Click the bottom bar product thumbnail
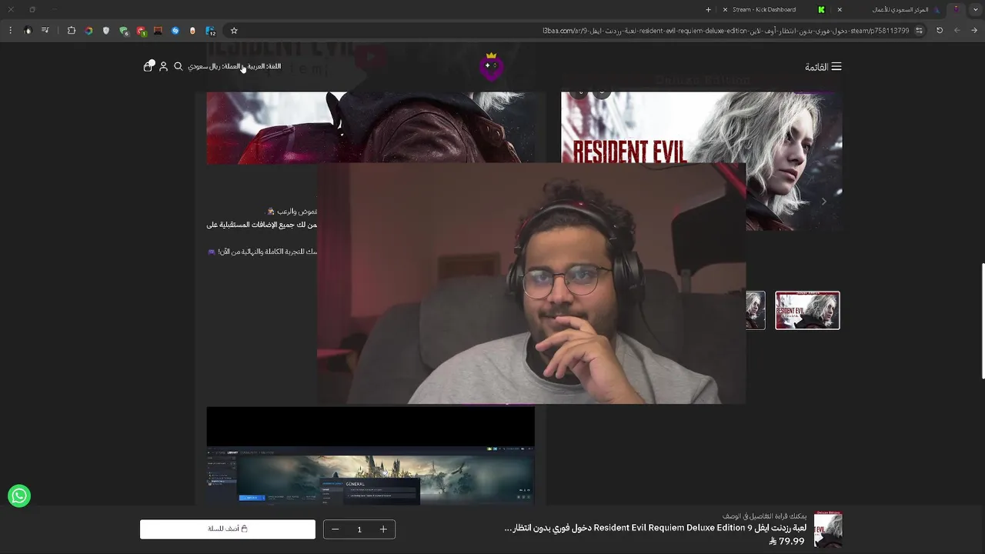Viewport: 985px width, 554px height. point(828,529)
